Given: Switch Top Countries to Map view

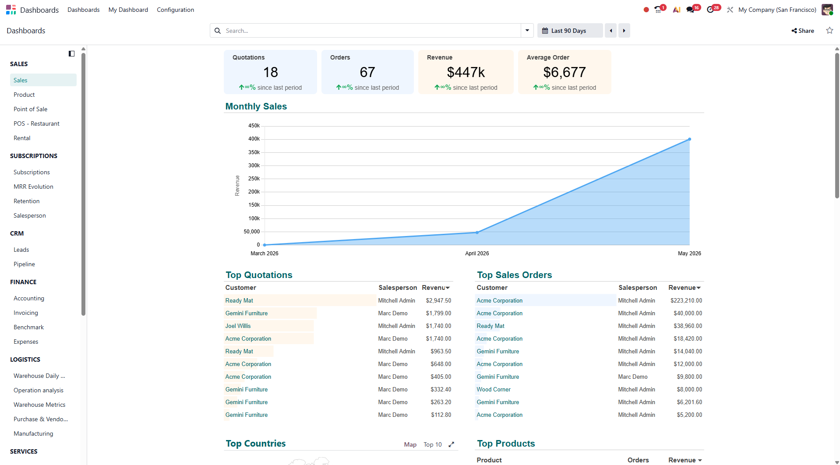Looking at the screenshot, I should tap(410, 444).
